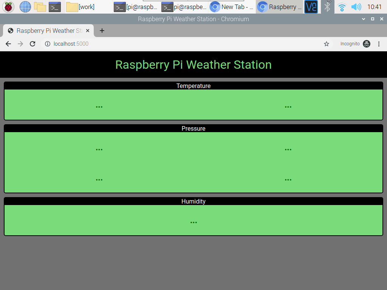Click the 10:41 clock

pyautogui.click(x=375, y=7)
